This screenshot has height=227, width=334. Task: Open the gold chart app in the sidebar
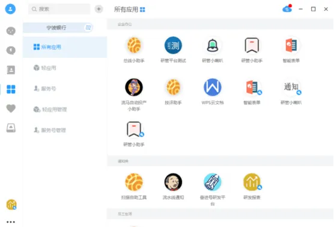click(11, 205)
